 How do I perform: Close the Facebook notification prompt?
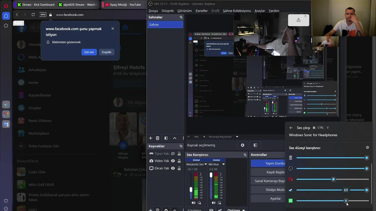tap(113, 28)
